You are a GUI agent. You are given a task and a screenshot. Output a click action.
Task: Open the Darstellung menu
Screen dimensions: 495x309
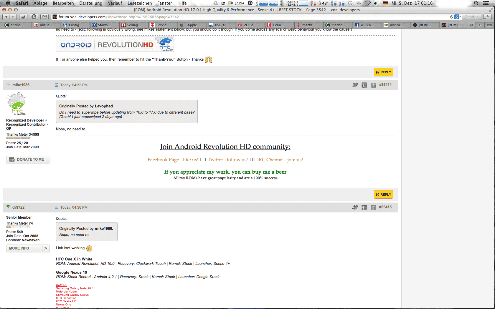91,3
